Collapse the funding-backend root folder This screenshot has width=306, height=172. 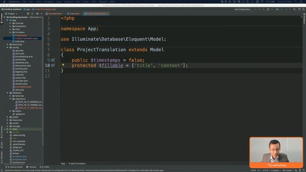point(5,17)
